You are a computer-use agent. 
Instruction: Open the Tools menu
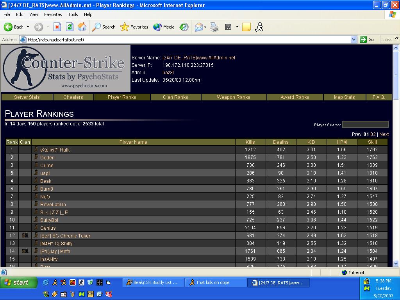(x=73, y=14)
